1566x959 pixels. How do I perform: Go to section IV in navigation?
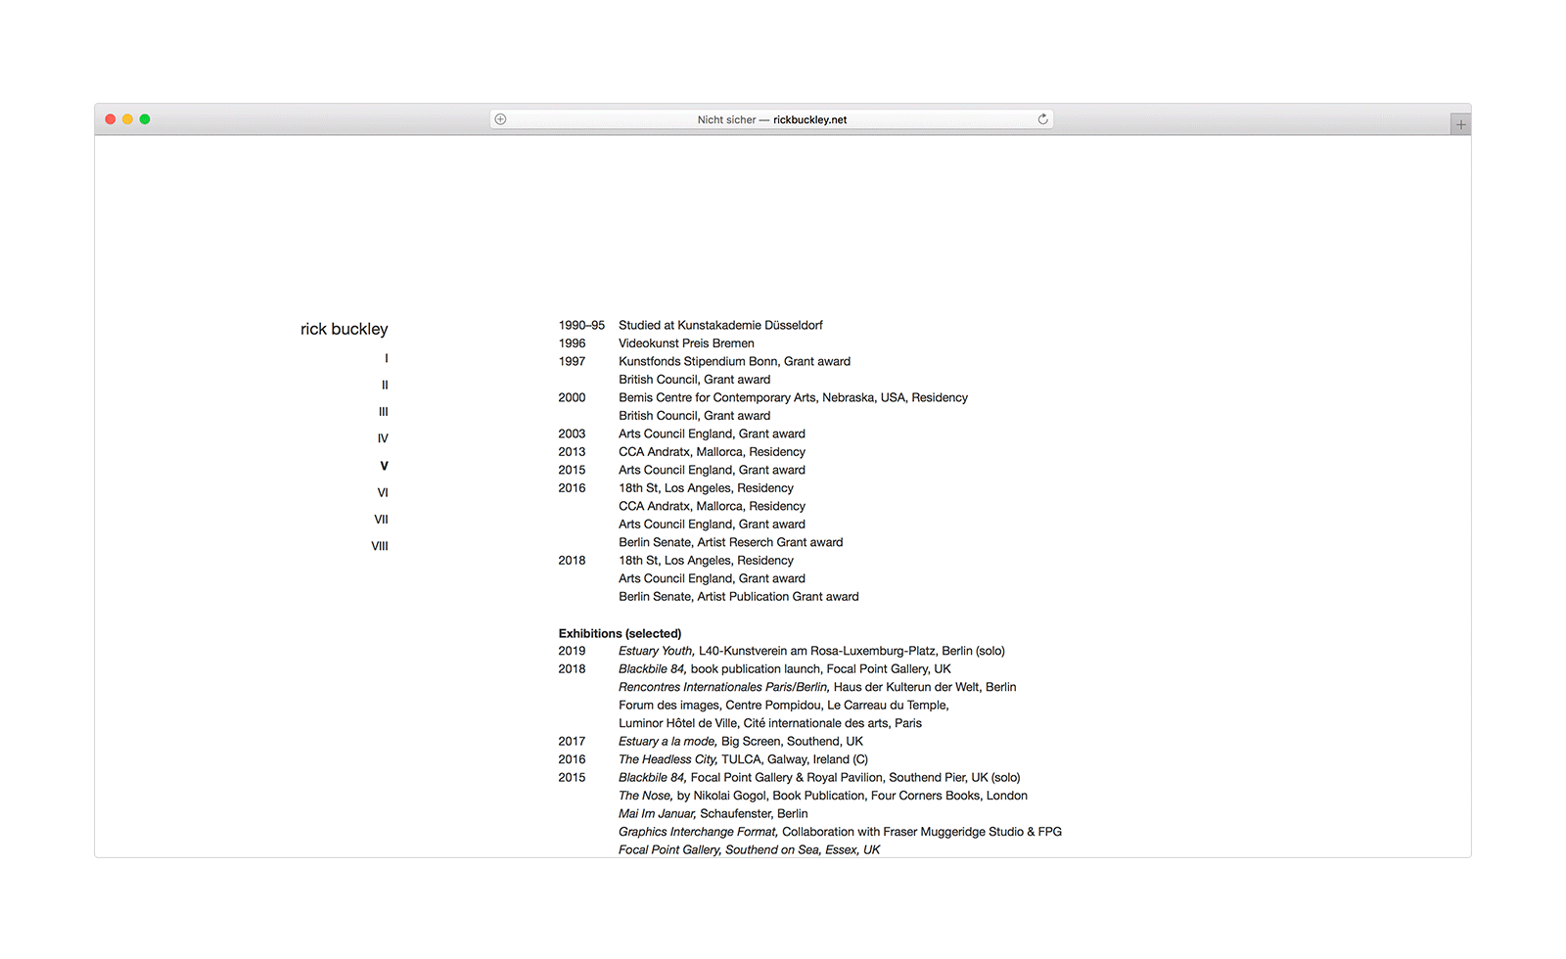tap(383, 438)
